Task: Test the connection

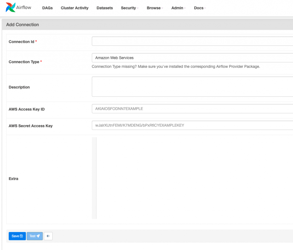Action: 35,236
